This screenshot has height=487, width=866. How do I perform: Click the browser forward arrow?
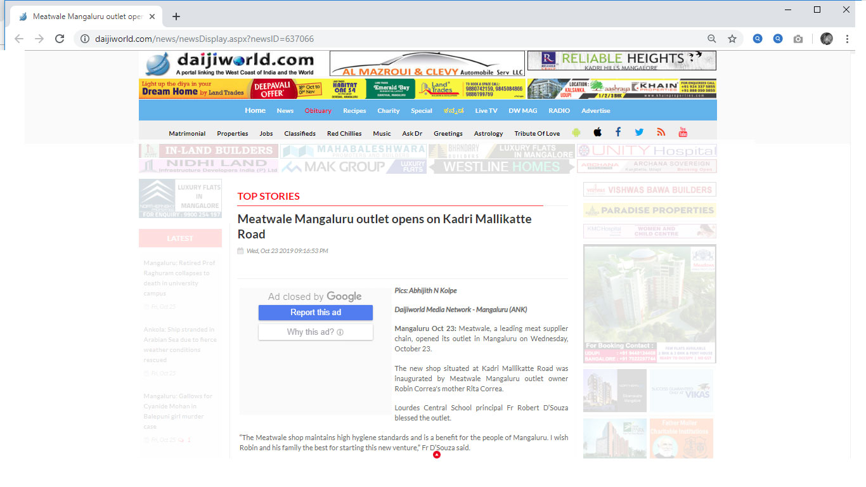(x=39, y=39)
